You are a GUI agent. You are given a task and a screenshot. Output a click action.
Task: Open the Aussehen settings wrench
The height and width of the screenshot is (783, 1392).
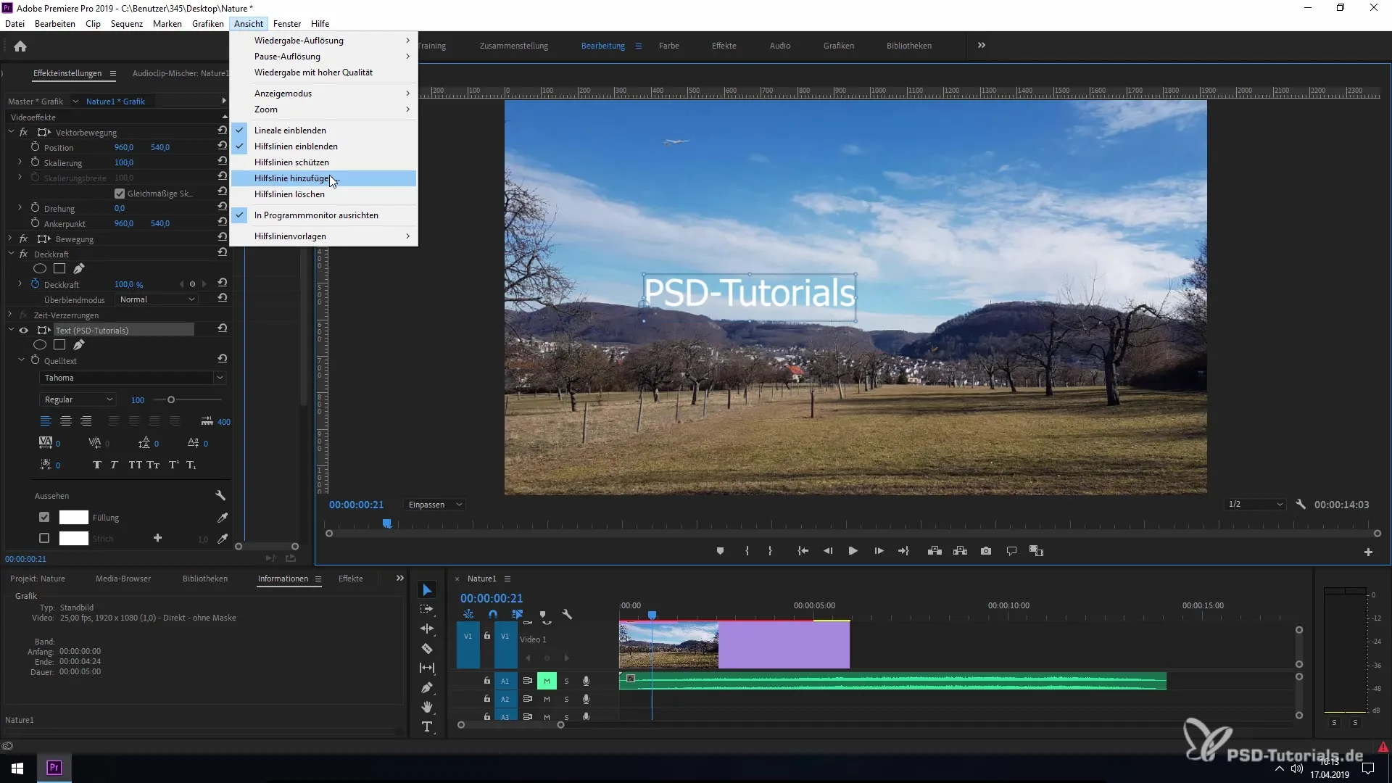(220, 496)
